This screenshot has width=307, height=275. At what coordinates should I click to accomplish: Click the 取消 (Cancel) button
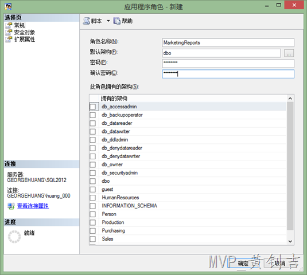[279, 264]
